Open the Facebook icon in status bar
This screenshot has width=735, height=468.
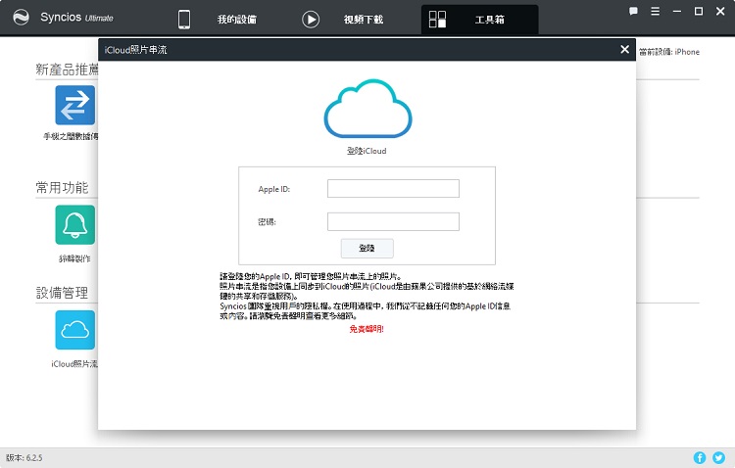coord(700,457)
